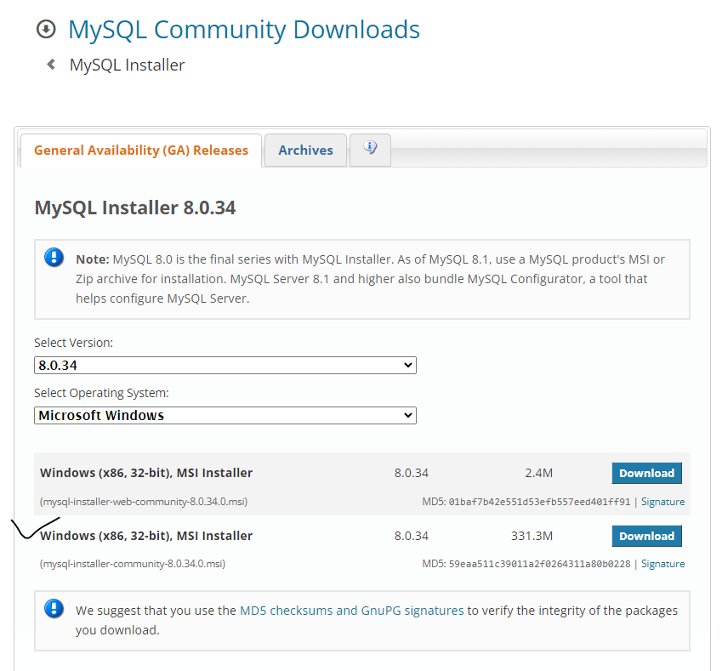This screenshot has width=722, height=671.
Task: Click MSI Installer title in the 331.3M row
Action: pos(146,536)
